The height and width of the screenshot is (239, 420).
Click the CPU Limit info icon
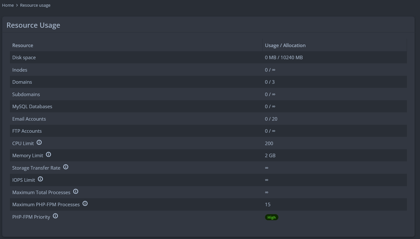(x=39, y=143)
